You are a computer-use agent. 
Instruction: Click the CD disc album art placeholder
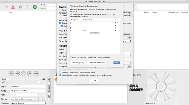pos(161,86)
